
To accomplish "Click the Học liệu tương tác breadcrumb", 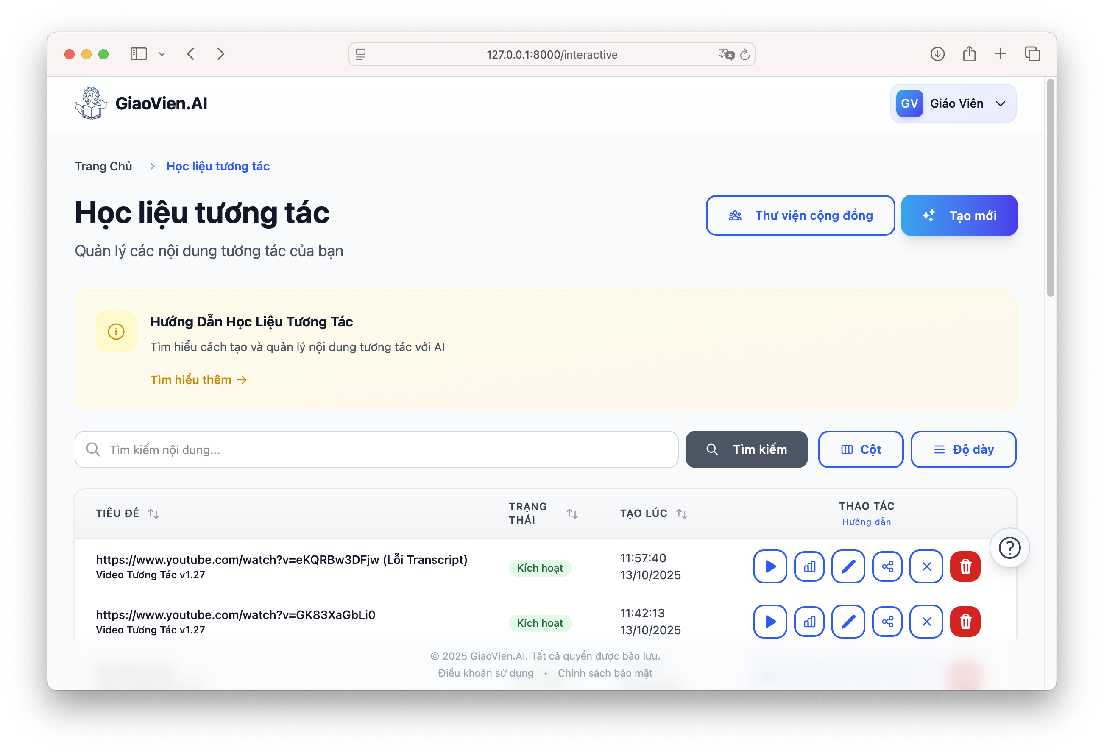I will (x=218, y=166).
